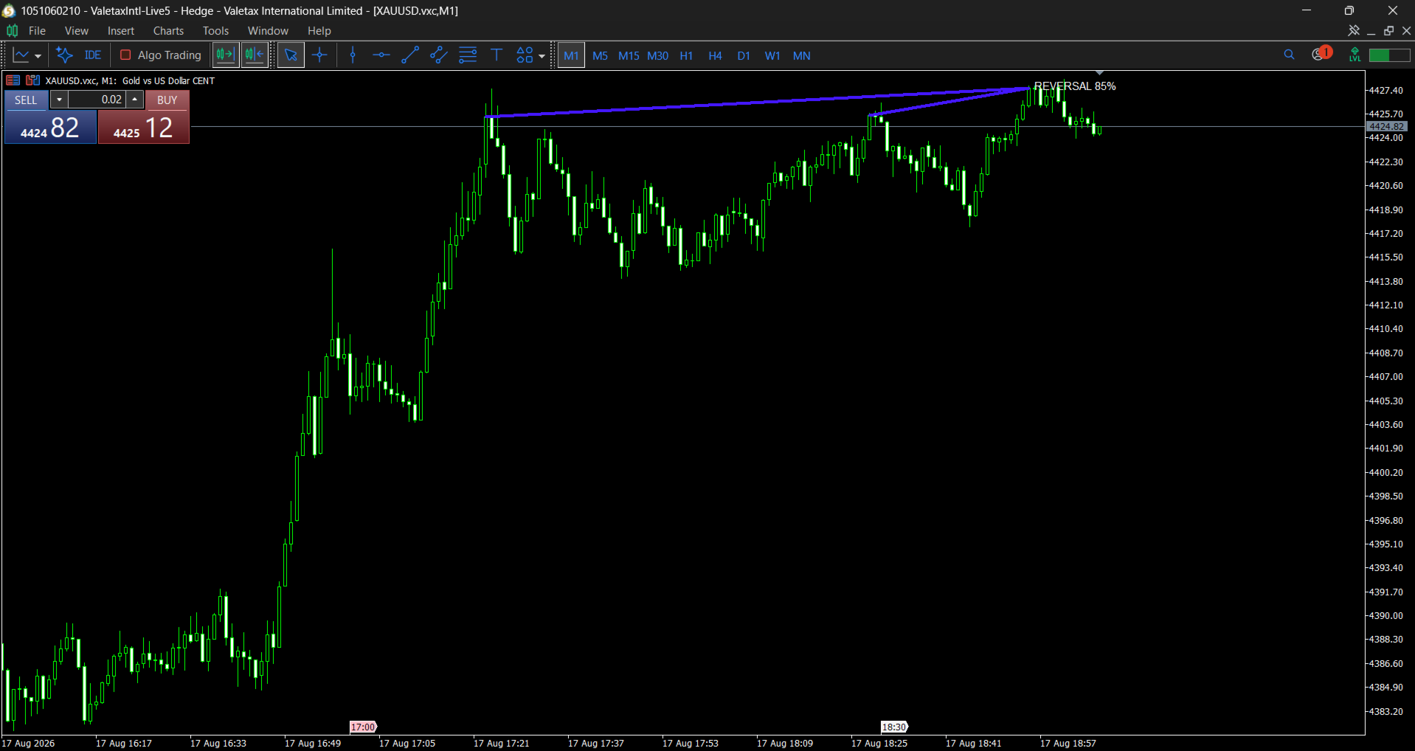Toggle chart autoscroll icon in toolbar
This screenshot has height=751, width=1415.
click(x=255, y=55)
